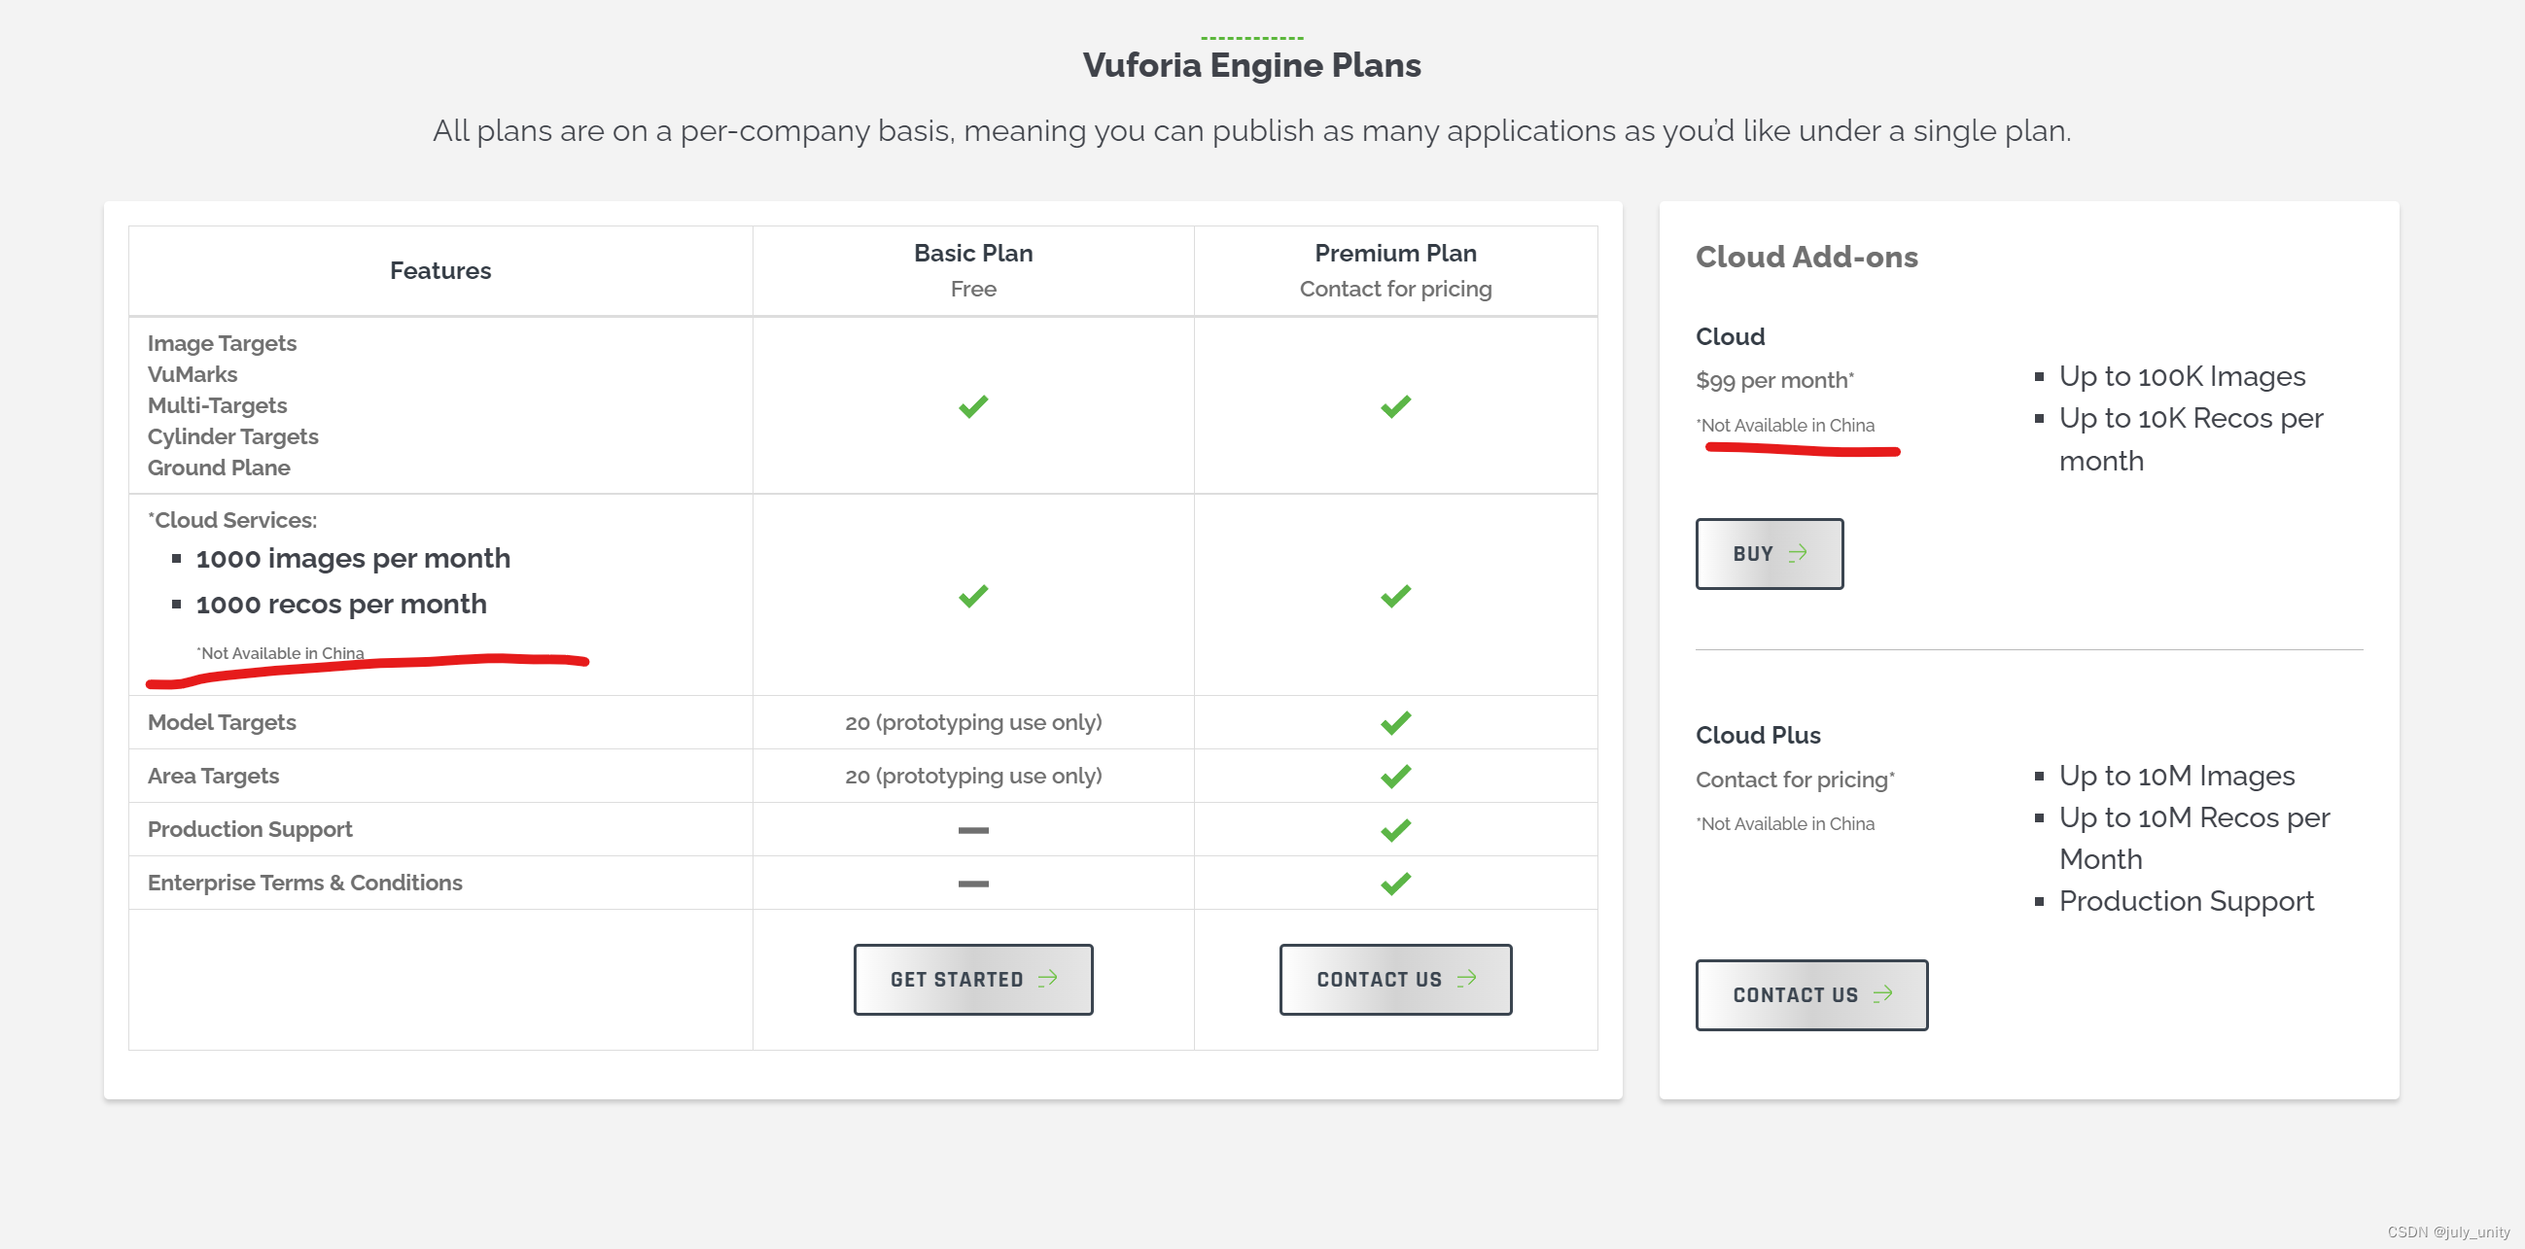Click 'Contact for pricing' under Premium Plan
Viewport: 2525px width, 1249px height.
[1395, 289]
